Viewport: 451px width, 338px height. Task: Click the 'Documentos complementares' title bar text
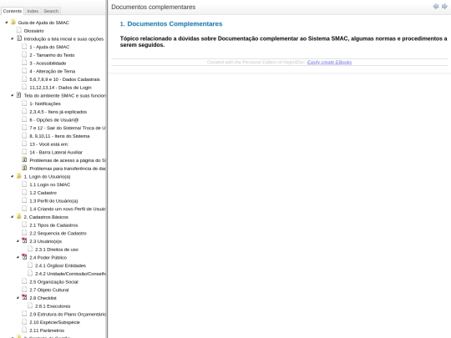154,7
